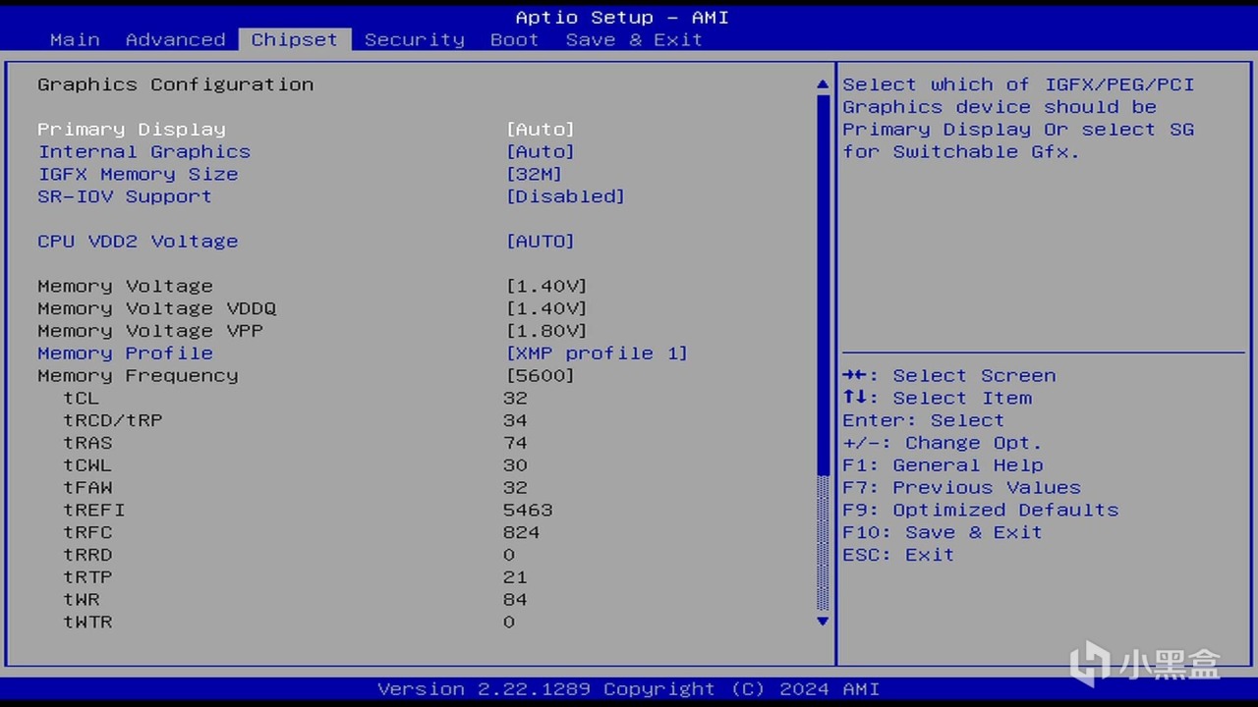The width and height of the screenshot is (1258, 707).
Task: Click the settings list scrollbar thumb
Action: (823, 285)
